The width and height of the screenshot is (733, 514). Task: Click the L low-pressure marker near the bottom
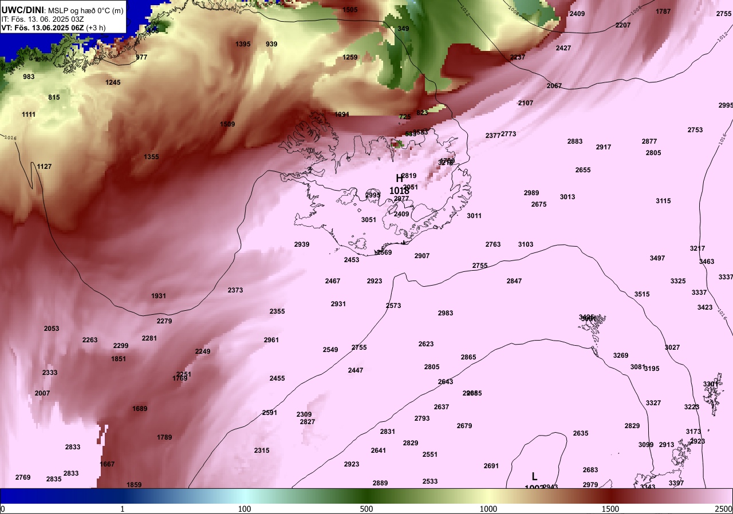click(x=534, y=476)
